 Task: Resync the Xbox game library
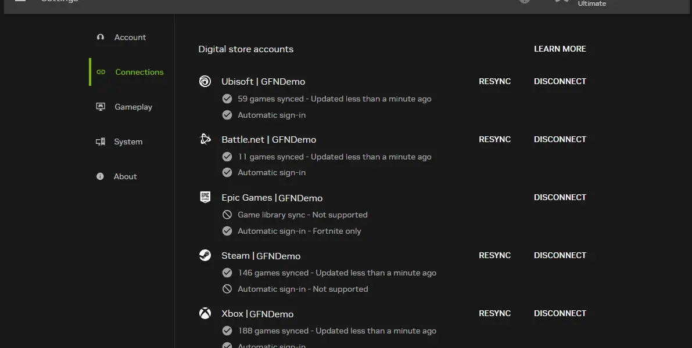pos(494,313)
